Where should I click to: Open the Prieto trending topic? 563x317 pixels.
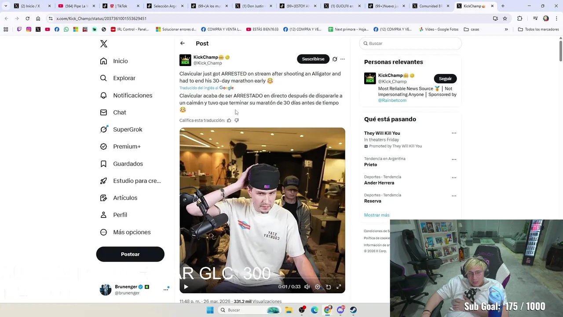pyautogui.click(x=370, y=165)
